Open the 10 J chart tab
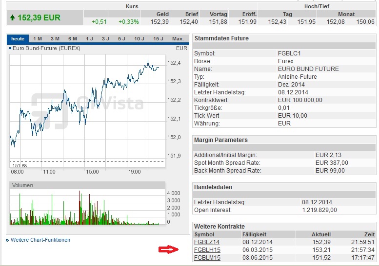379x266 pixels. point(139,39)
